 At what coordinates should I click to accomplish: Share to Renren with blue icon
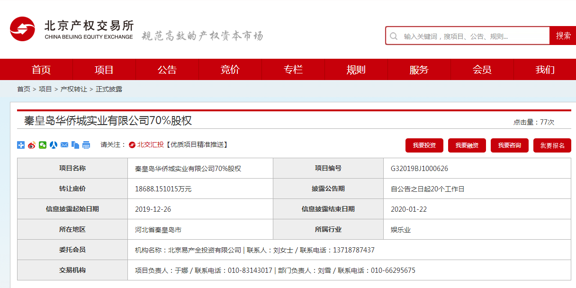coord(54,145)
